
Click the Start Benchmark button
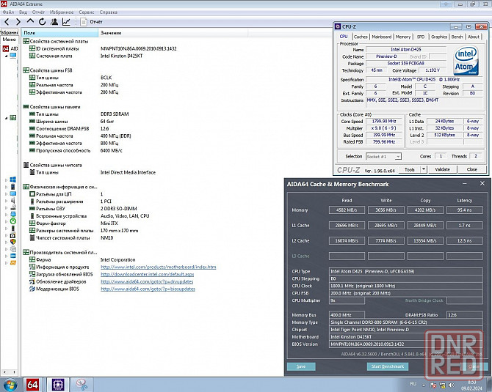[387, 366]
